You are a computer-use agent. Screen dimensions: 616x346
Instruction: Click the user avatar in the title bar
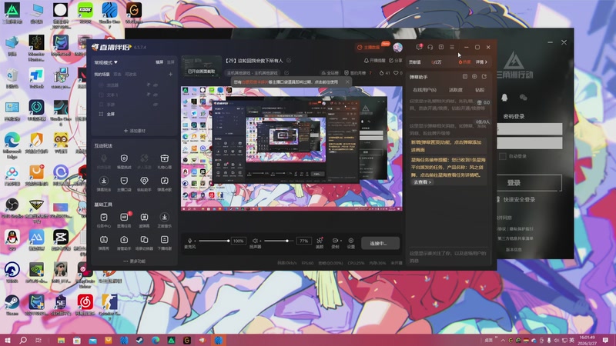[397, 48]
